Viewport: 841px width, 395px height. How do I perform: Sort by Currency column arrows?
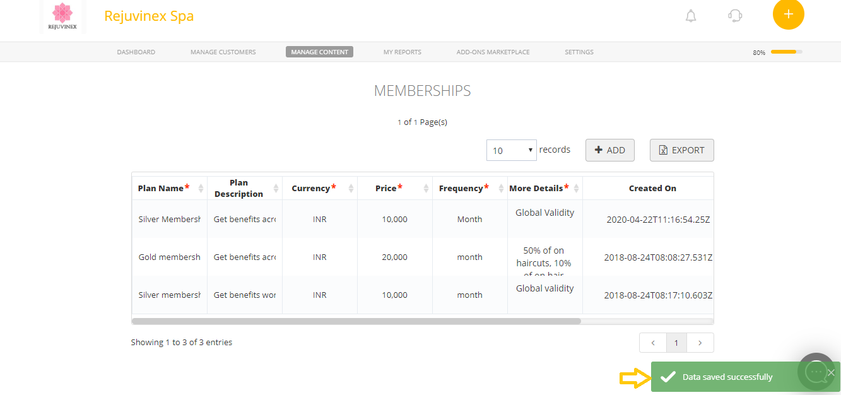pos(351,188)
